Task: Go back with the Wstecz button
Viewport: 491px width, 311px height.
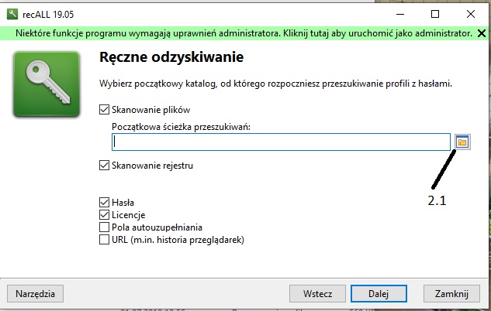Action: point(317,294)
